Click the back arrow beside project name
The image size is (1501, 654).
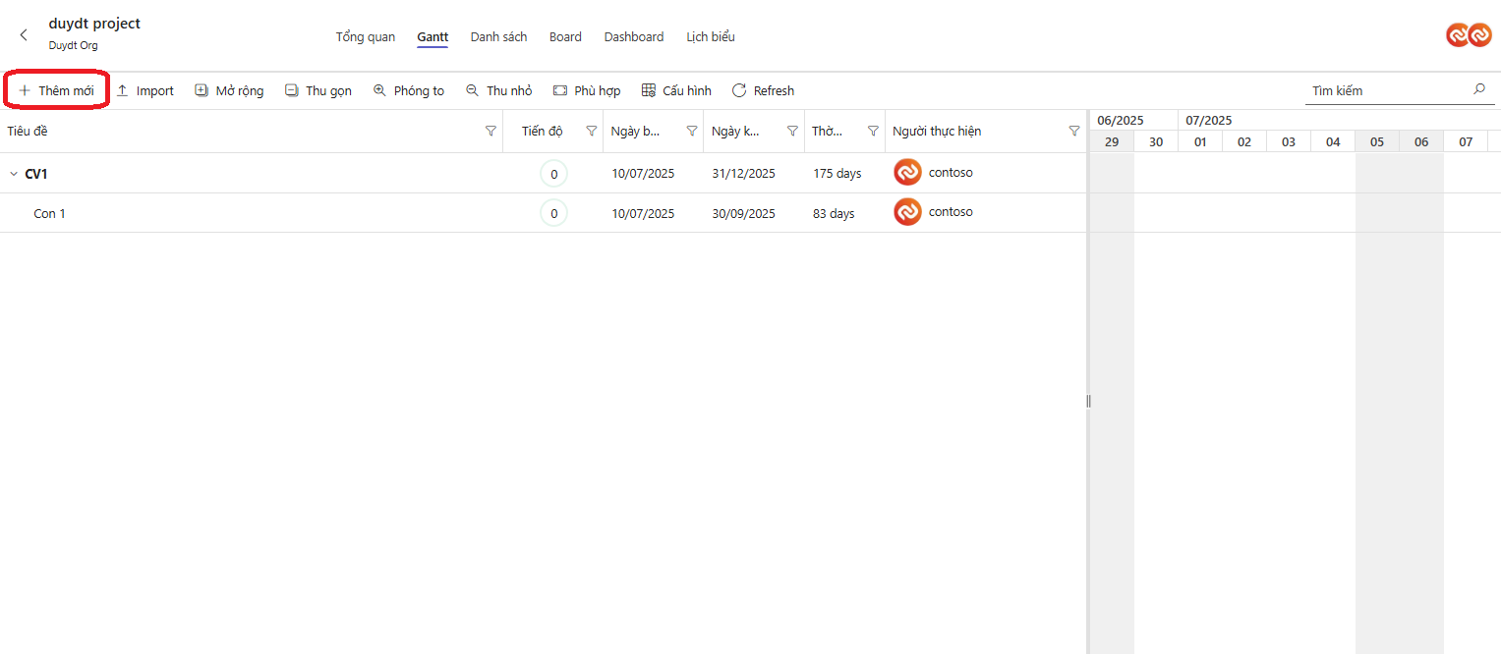pos(24,35)
